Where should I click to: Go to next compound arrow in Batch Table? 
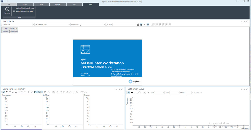[x=107, y=25]
